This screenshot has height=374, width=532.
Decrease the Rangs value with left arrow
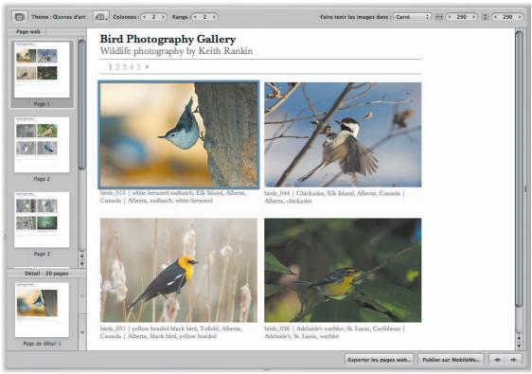(x=195, y=17)
